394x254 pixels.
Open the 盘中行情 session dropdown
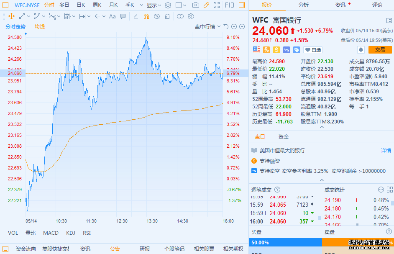[207, 27]
